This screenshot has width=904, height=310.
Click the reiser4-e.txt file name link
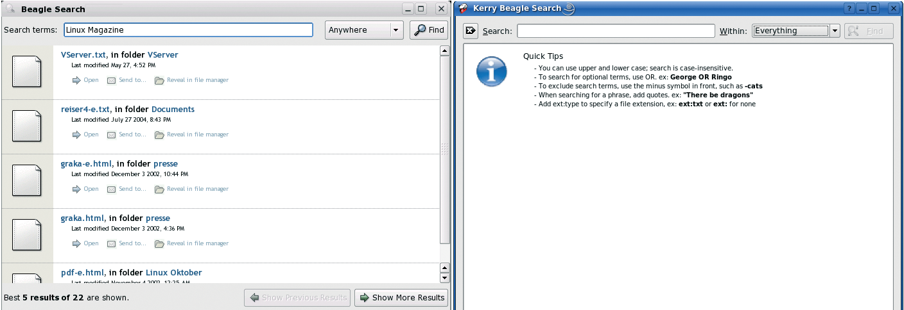(85, 110)
